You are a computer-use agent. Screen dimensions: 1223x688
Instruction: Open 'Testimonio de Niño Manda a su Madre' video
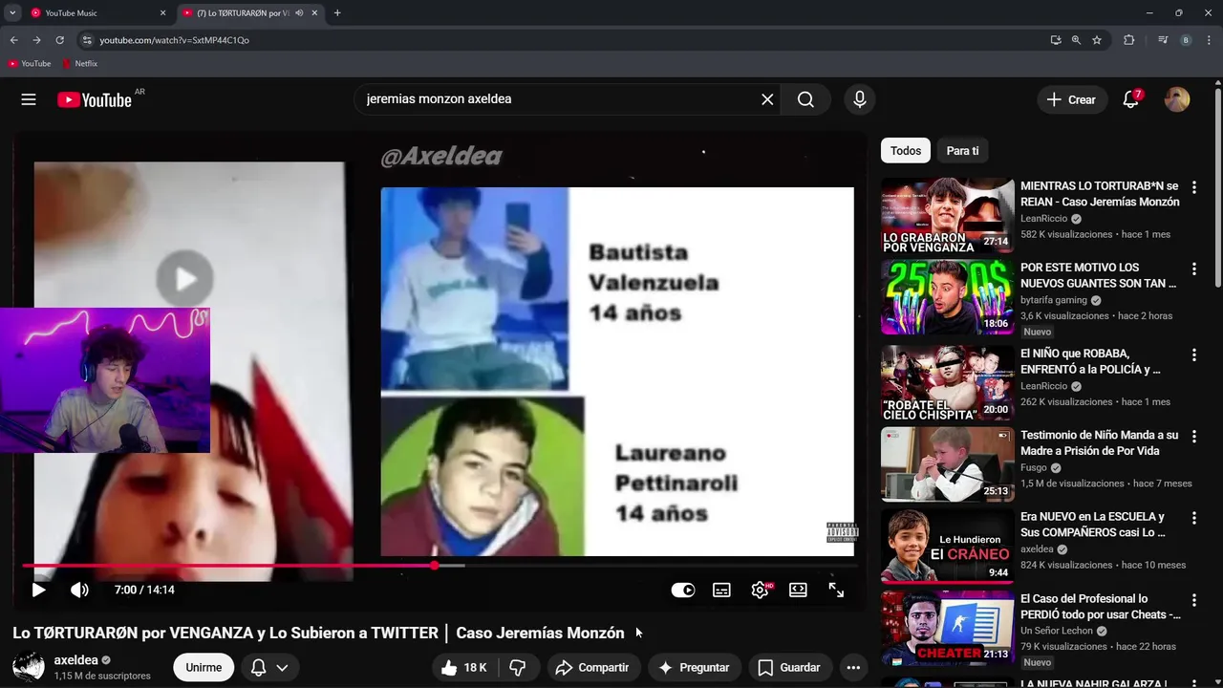click(x=1099, y=442)
